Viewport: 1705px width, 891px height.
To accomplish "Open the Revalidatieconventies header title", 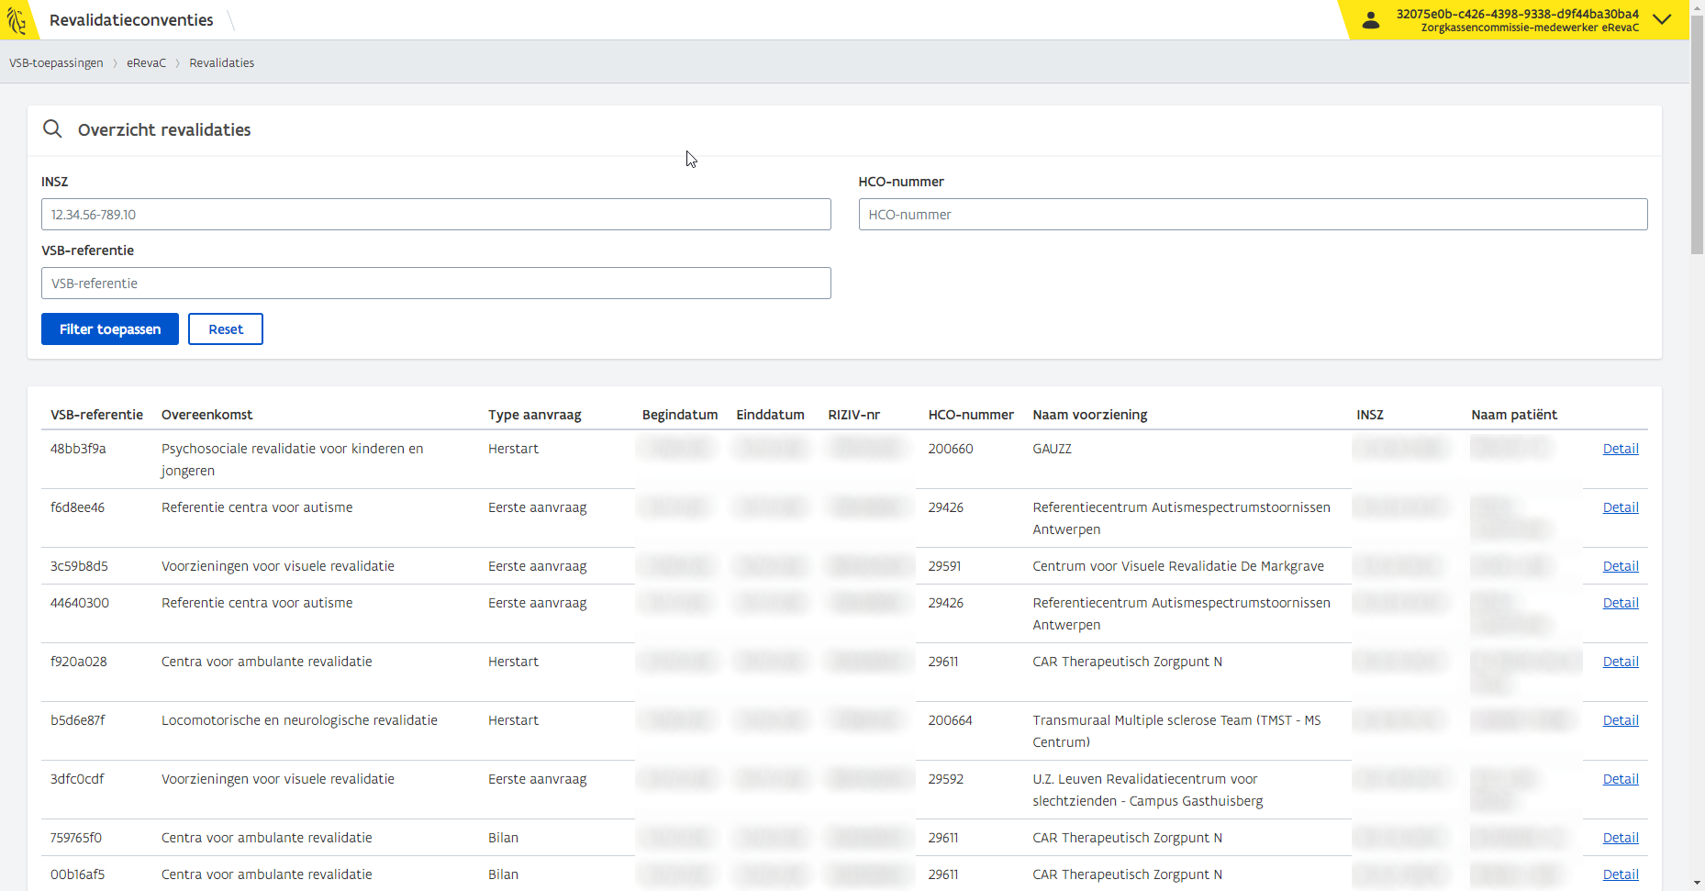I will [x=131, y=20].
